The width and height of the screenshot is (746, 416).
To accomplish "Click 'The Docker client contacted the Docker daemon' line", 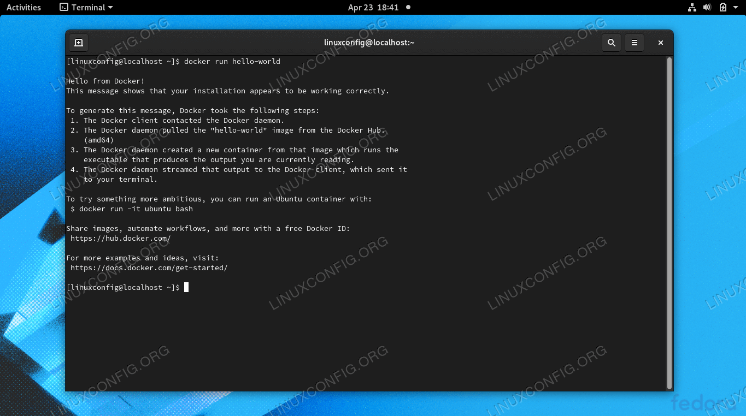I will pos(178,121).
